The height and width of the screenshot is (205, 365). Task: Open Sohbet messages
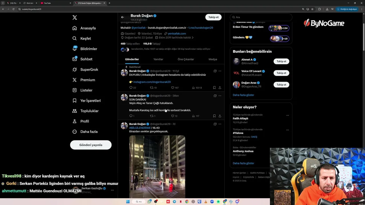tap(82, 59)
